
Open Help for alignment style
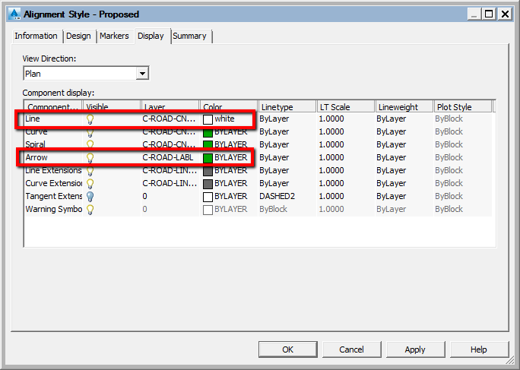tap(479, 349)
